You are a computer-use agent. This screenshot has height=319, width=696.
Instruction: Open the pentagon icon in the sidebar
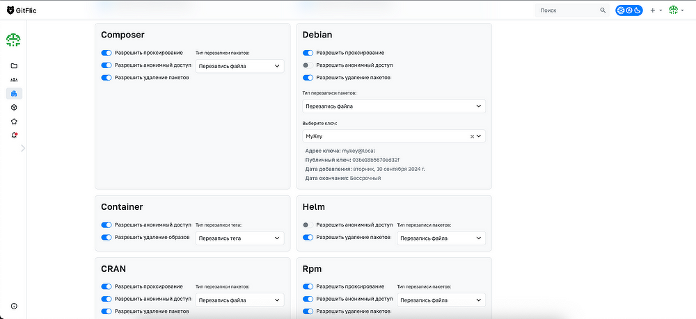pos(14,122)
